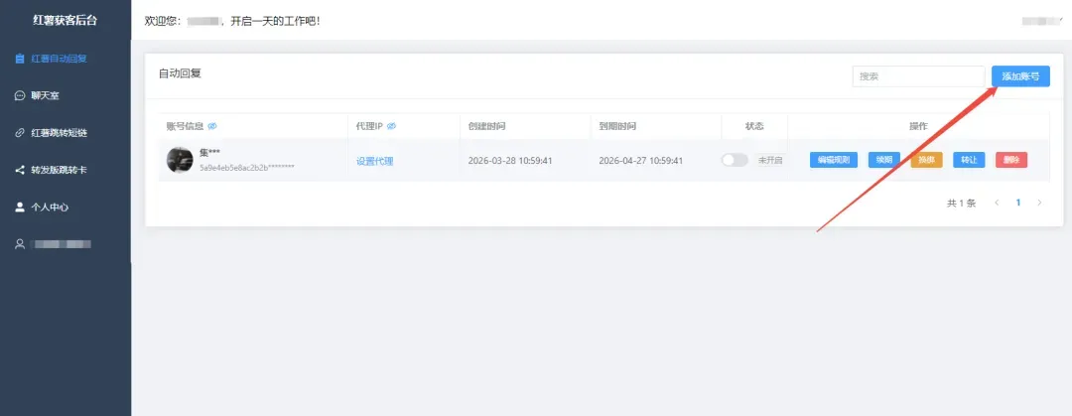Toggle the eye icon beside 代理IP
This screenshot has height=416, width=1072.
(x=392, y=126)
